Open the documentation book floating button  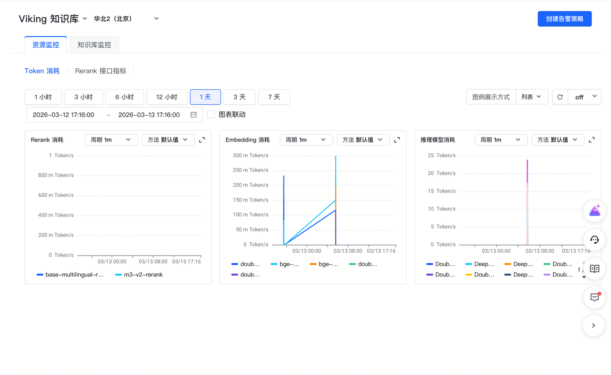coord(594,268)
